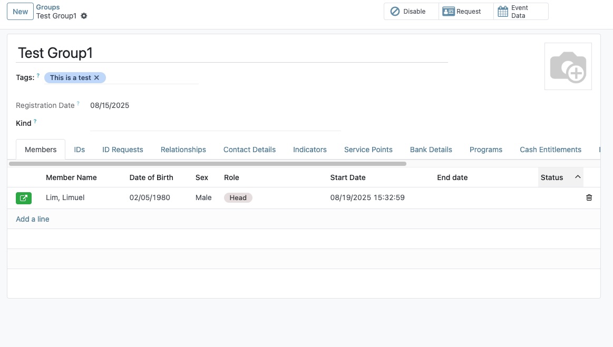Viewport: 613px width, 347px height.
Task: Navigate to Groups breadcrumb
Action: tap(48, 7)
